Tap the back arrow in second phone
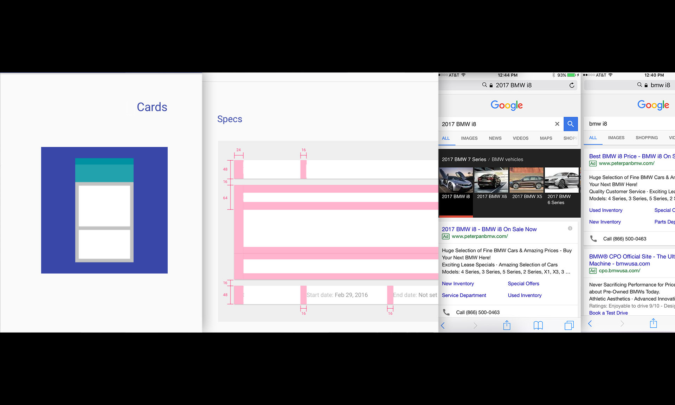 pos(590,323)
